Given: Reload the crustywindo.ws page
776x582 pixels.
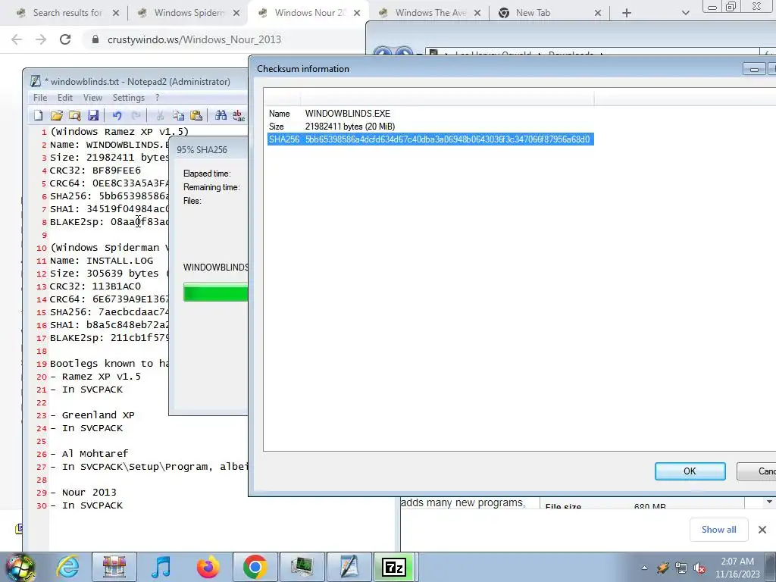Looking at the screenshot, I should point(65,39).
